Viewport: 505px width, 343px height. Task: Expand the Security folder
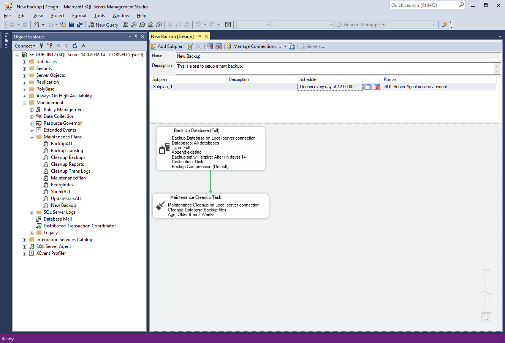pyautogui.click(x=25, y=69)
